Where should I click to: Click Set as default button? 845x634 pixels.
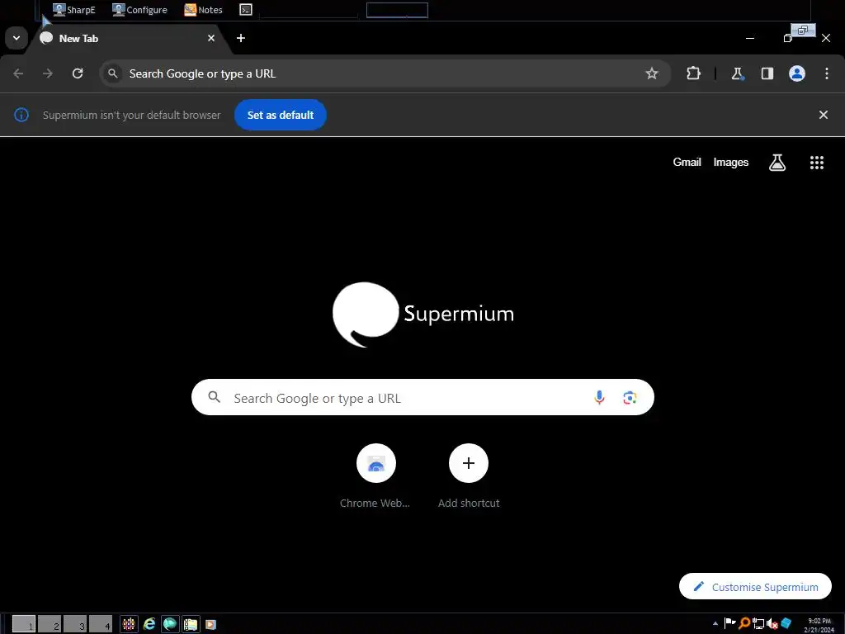click(281, 115)
